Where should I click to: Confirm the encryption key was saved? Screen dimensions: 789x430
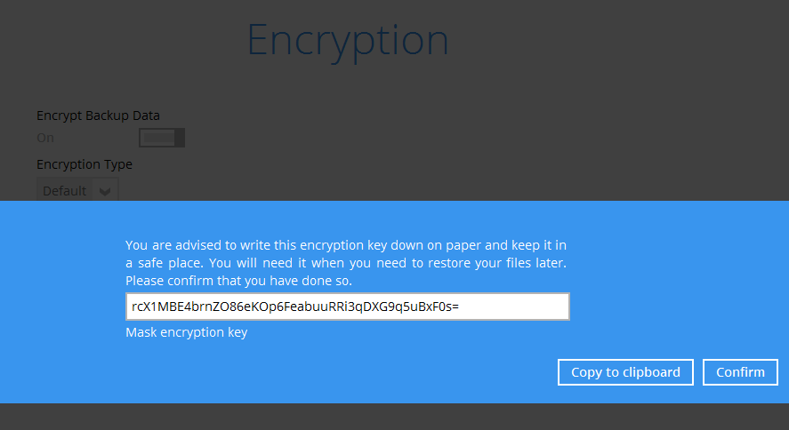(x=740, y=372)
